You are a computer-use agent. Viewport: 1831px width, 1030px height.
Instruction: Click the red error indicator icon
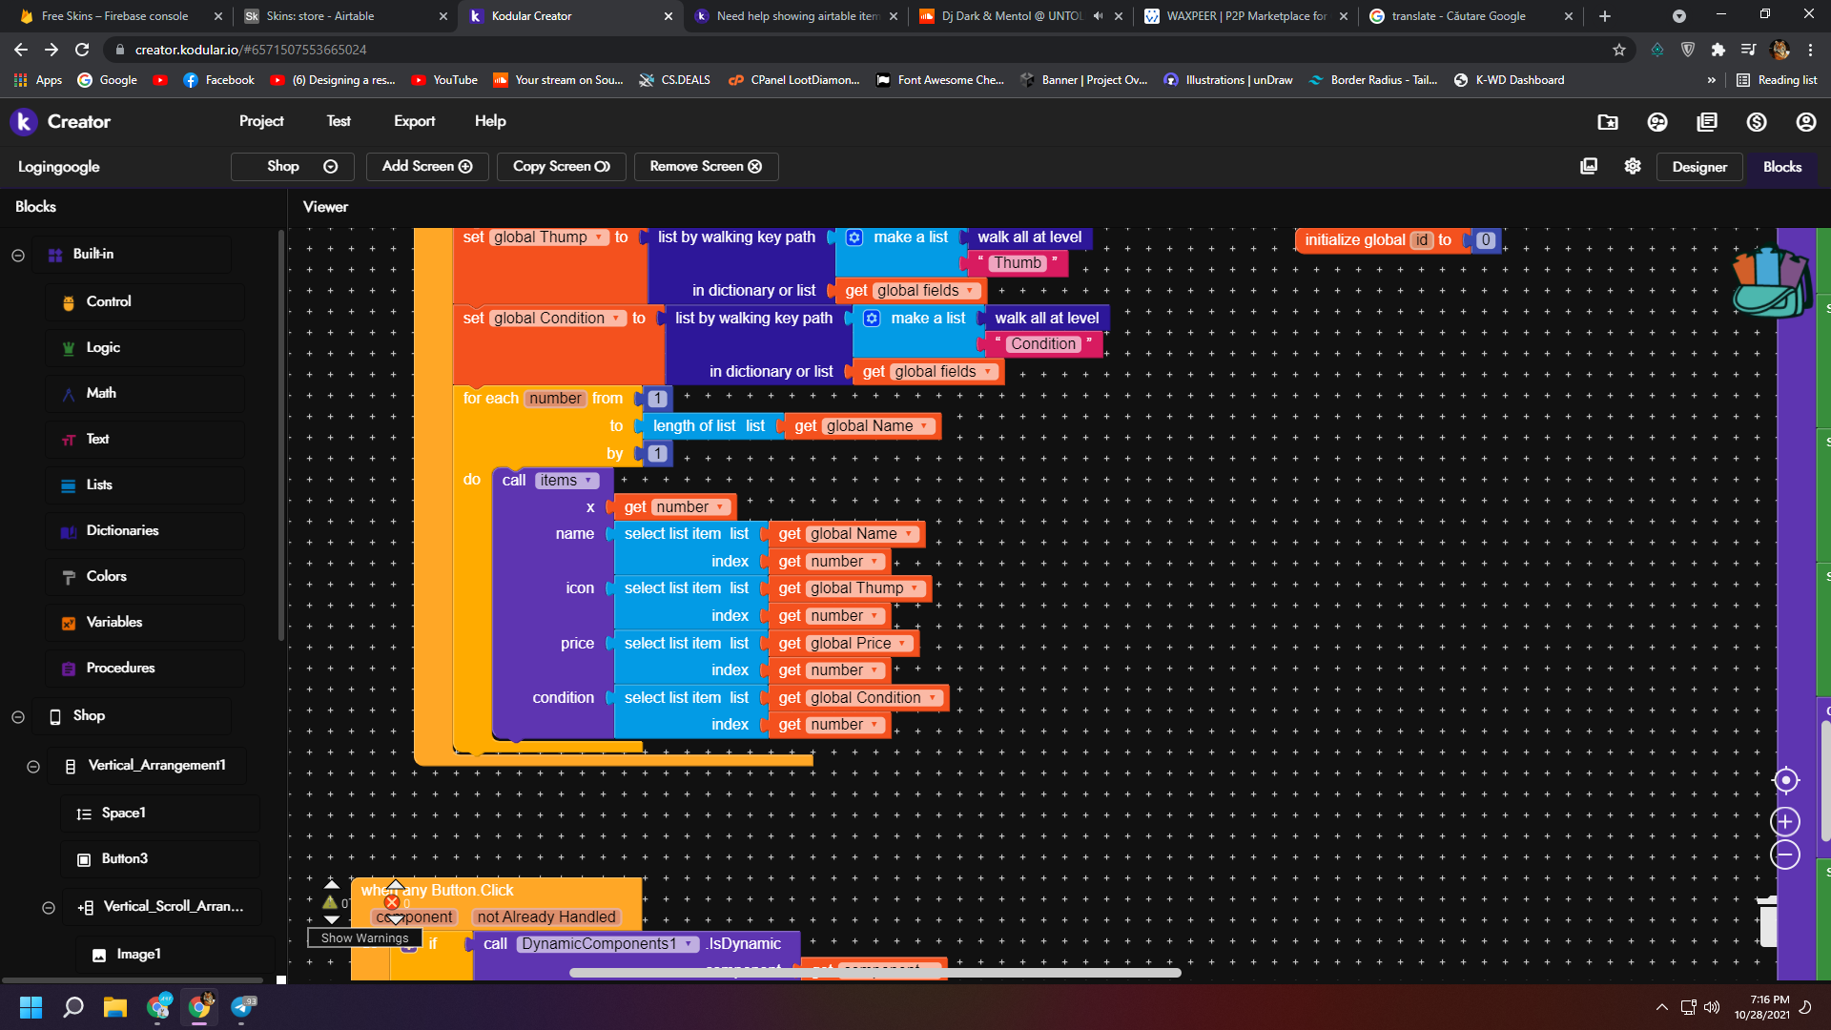click(391, 902)
